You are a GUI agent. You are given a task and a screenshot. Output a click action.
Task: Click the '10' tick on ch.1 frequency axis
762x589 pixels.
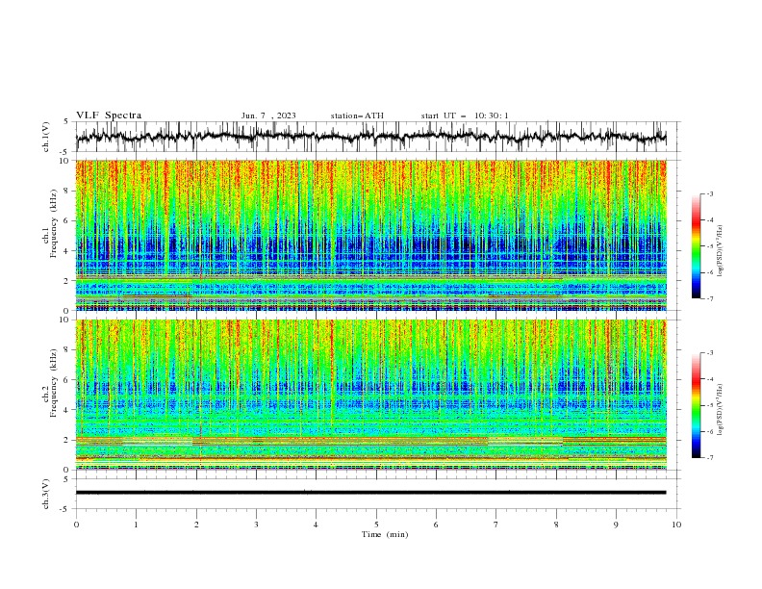click(65, 161)
